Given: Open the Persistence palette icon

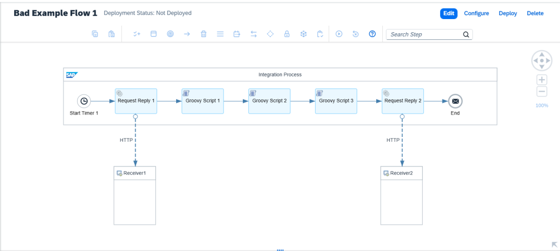Looking at the screenshot, I should click(x=304, y=34).
